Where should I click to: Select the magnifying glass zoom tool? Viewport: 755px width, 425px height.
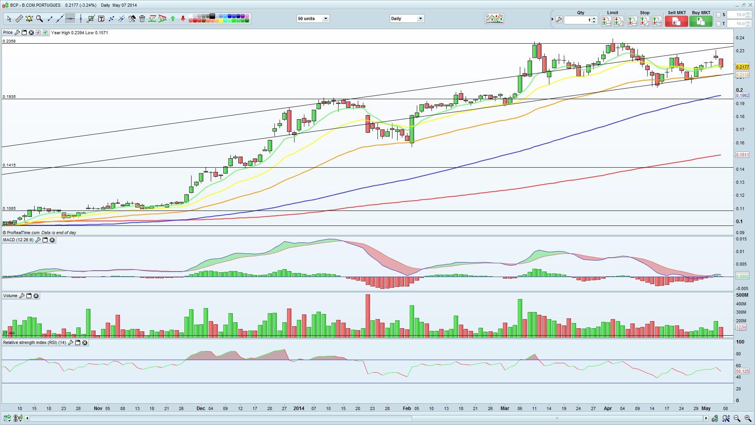click(39, 18)
